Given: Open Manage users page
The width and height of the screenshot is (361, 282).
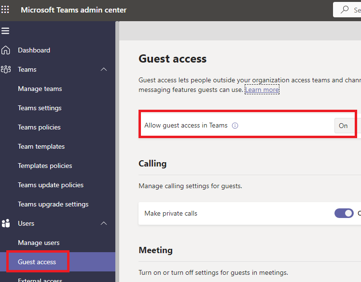Looking at the screenshot, I should coord(39,243).
